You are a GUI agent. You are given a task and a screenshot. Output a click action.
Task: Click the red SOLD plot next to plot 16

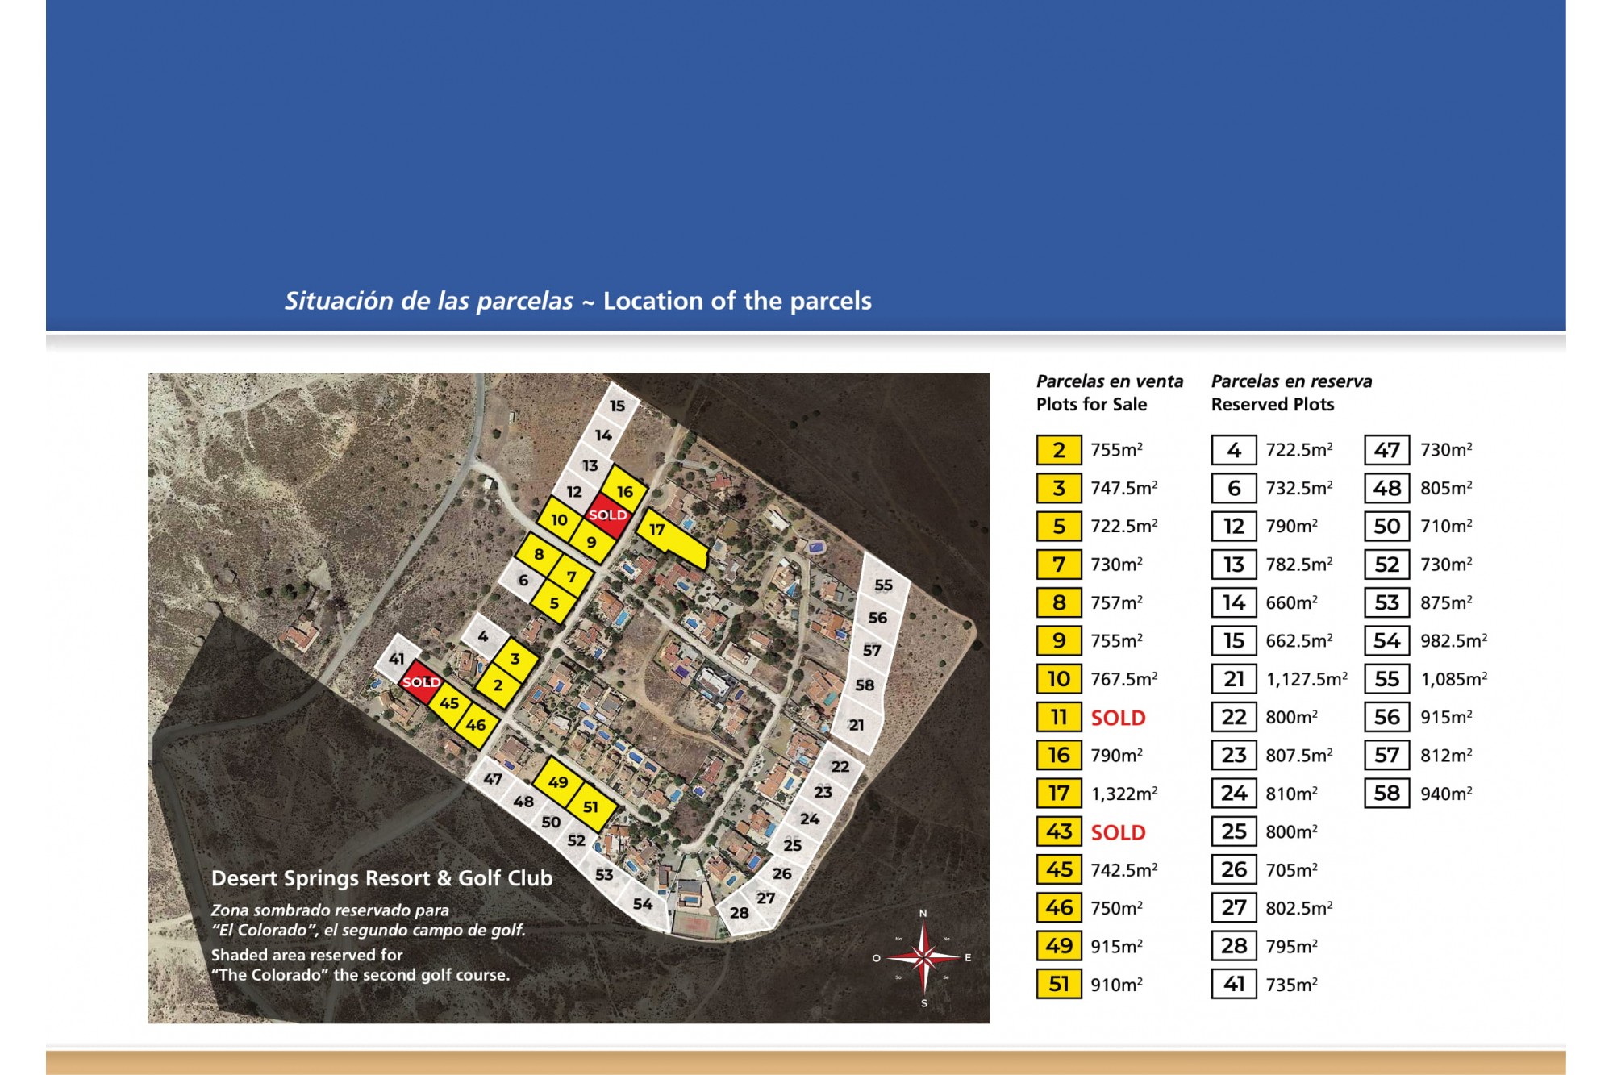click(x=607, y=515)
